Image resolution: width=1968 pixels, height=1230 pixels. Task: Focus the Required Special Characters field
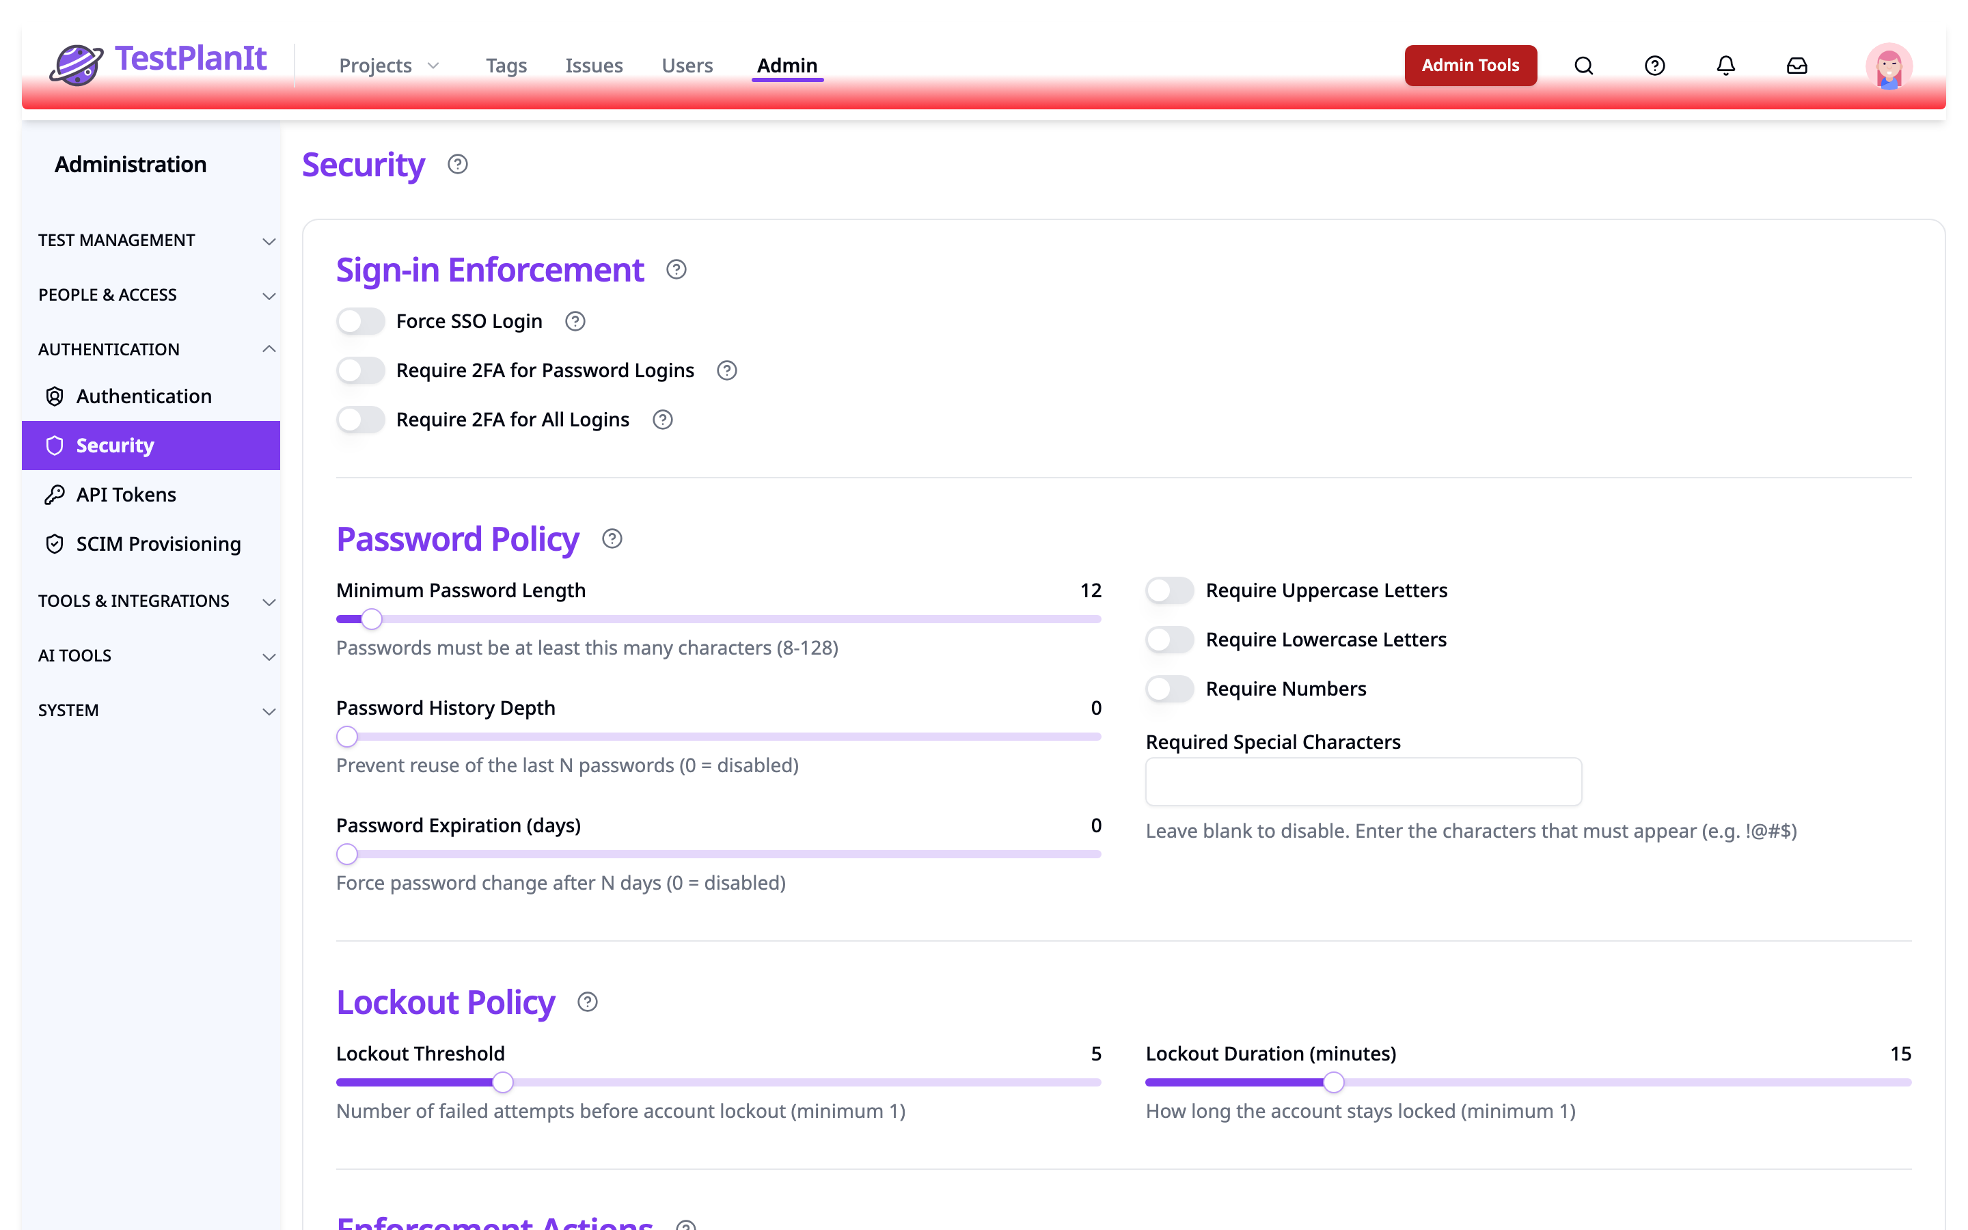point(1363,782)
